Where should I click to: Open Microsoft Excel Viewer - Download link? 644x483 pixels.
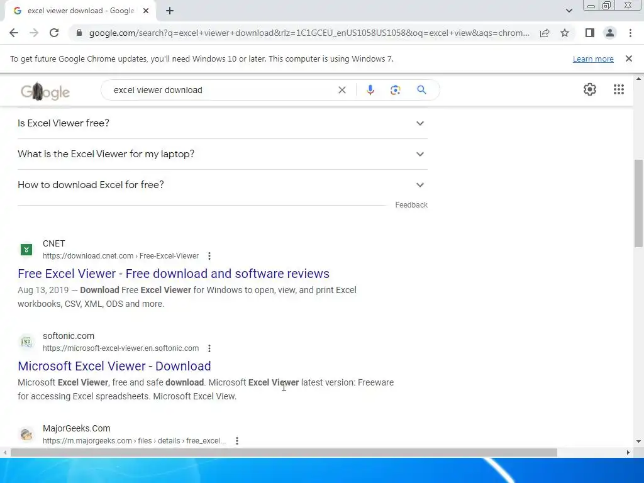tap(114, 366)
